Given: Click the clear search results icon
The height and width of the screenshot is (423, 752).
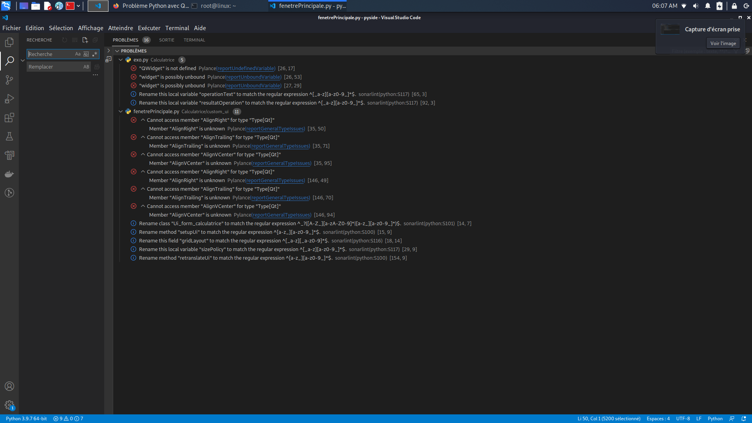Looking at the screenshot, I should tap(75, 40).
